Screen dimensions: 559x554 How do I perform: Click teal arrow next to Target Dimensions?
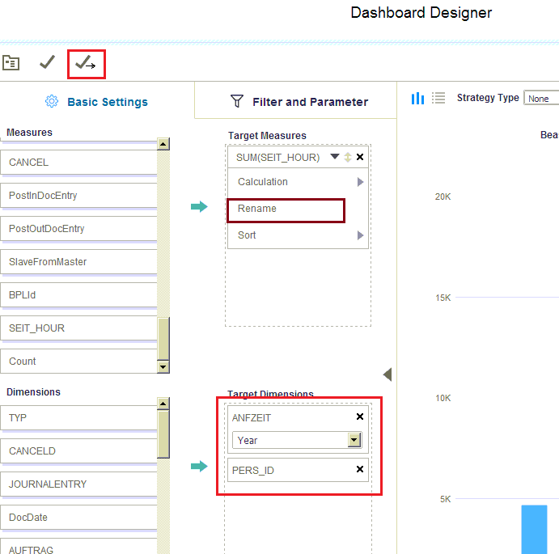(x=199, y=466)
